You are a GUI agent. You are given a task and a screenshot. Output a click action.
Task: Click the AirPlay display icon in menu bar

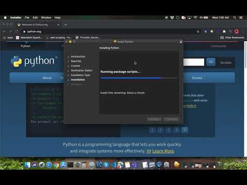coord(189,17)
